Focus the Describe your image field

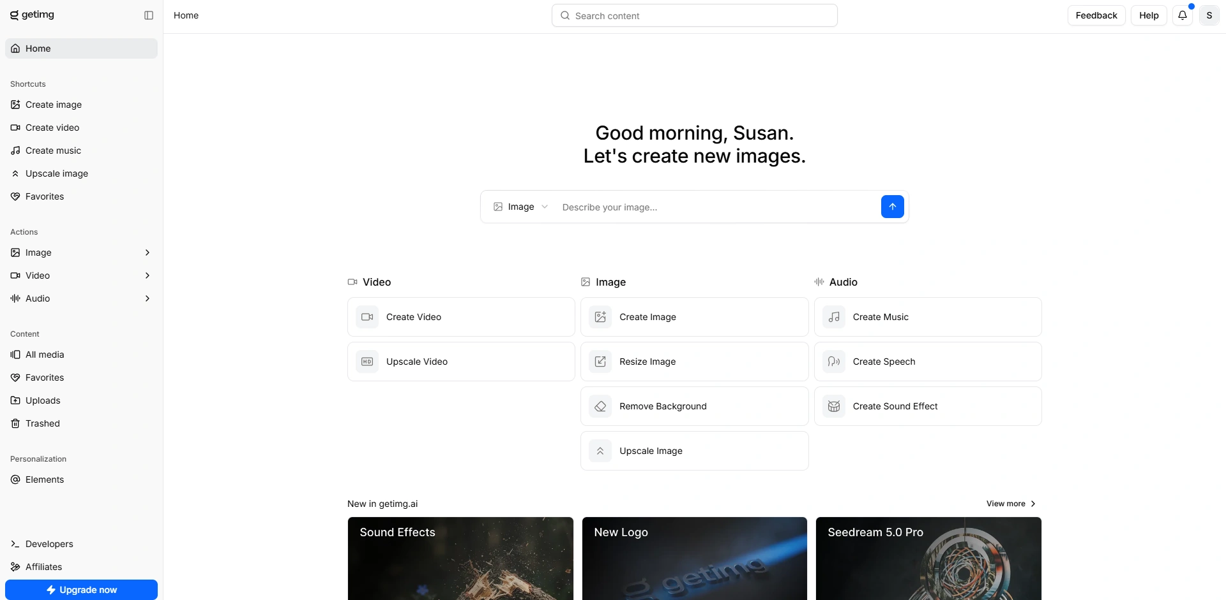pyautogui.click(x=718, y=207)
